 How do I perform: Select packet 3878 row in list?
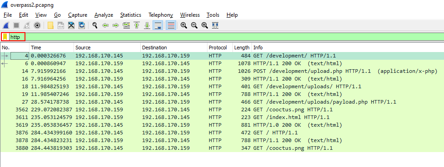[222, 140]
